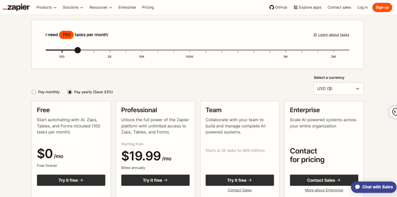Set tasks slider to the 100K tick

190,51
